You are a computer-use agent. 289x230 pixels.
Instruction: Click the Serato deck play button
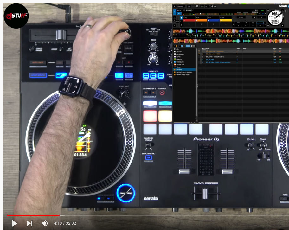tap(261, 17)
